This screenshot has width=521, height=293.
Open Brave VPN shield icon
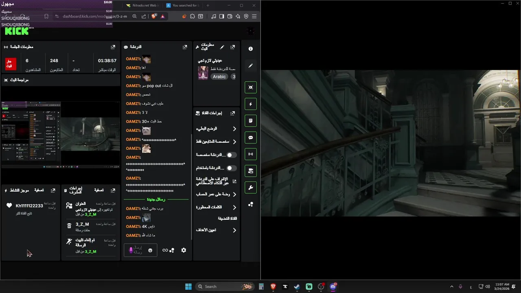tap(246, 16)
